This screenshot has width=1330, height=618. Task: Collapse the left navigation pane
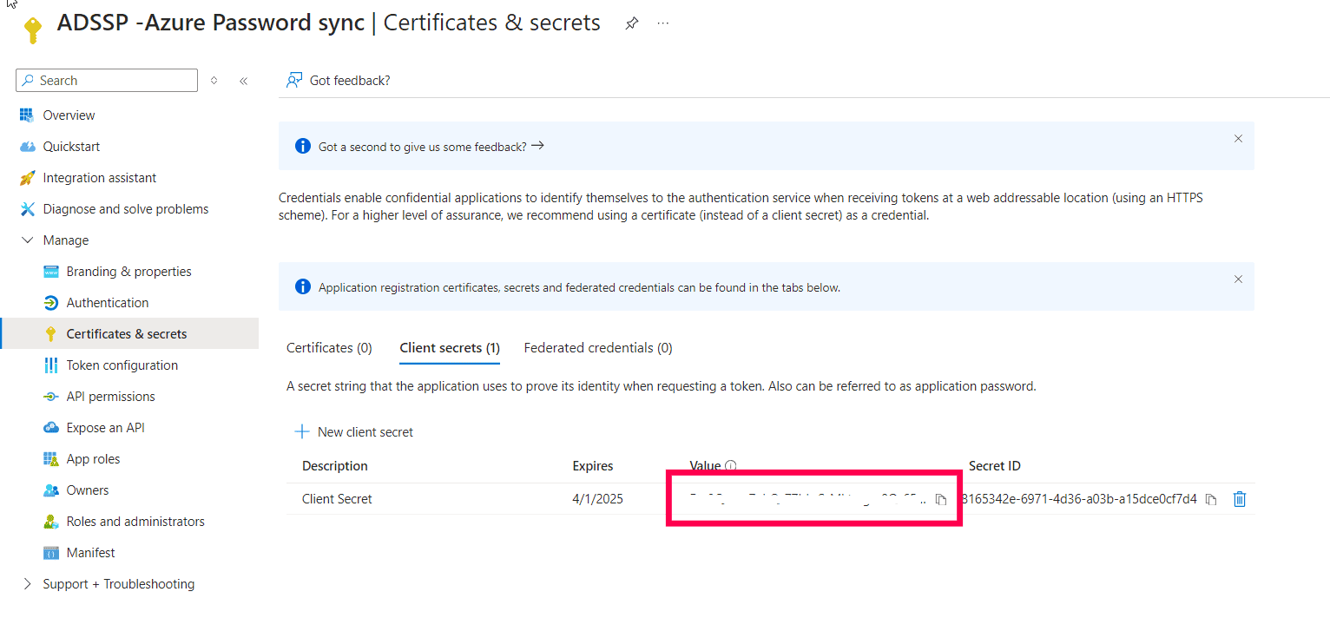point(243,80)
